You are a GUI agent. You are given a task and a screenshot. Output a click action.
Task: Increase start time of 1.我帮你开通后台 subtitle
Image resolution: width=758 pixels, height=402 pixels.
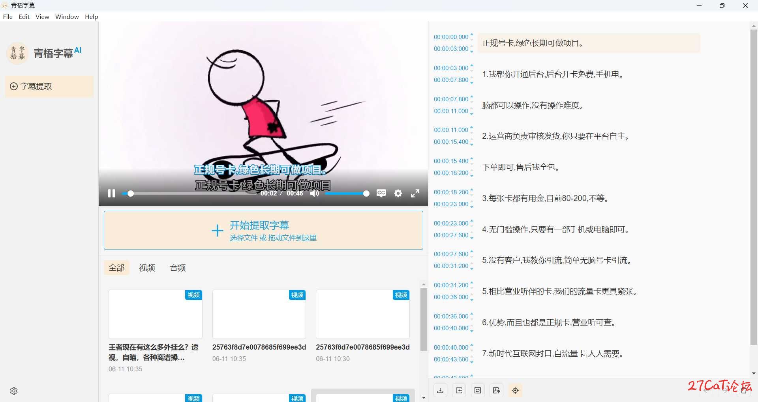pos(472,65)
